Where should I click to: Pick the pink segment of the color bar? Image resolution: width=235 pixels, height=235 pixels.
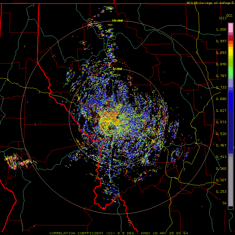point(231,28)
